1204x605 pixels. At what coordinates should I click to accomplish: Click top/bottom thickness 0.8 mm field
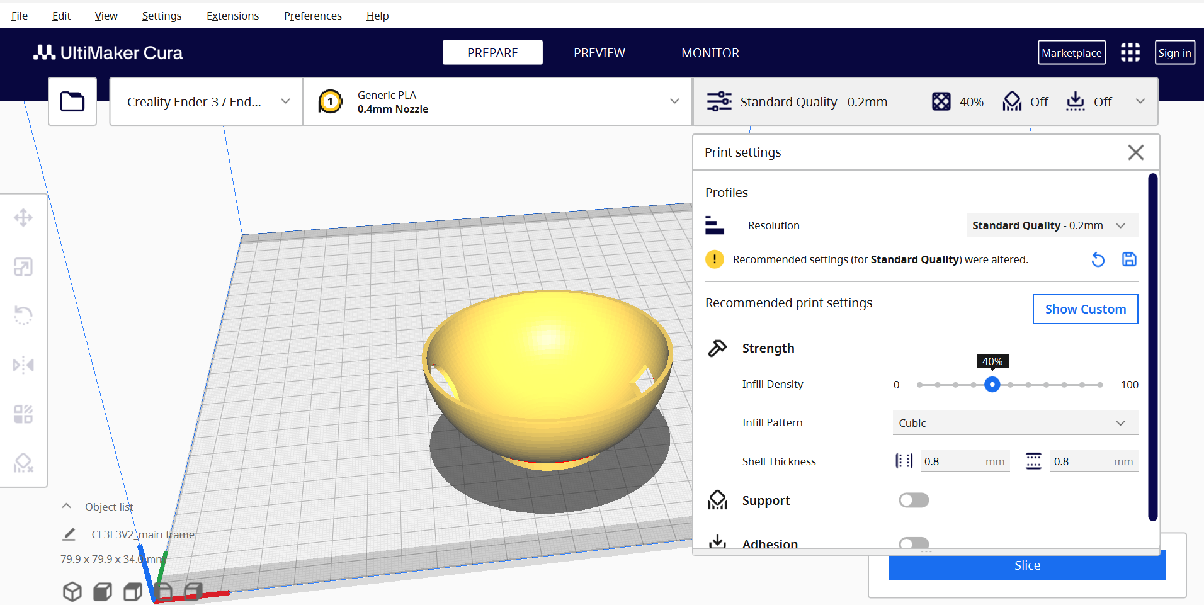[1094, 461]
